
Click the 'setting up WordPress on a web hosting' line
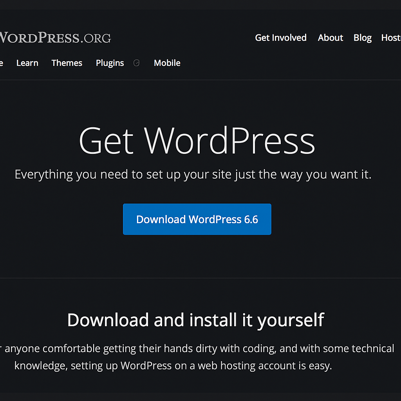pyautogui.click(x=173, y=366)
